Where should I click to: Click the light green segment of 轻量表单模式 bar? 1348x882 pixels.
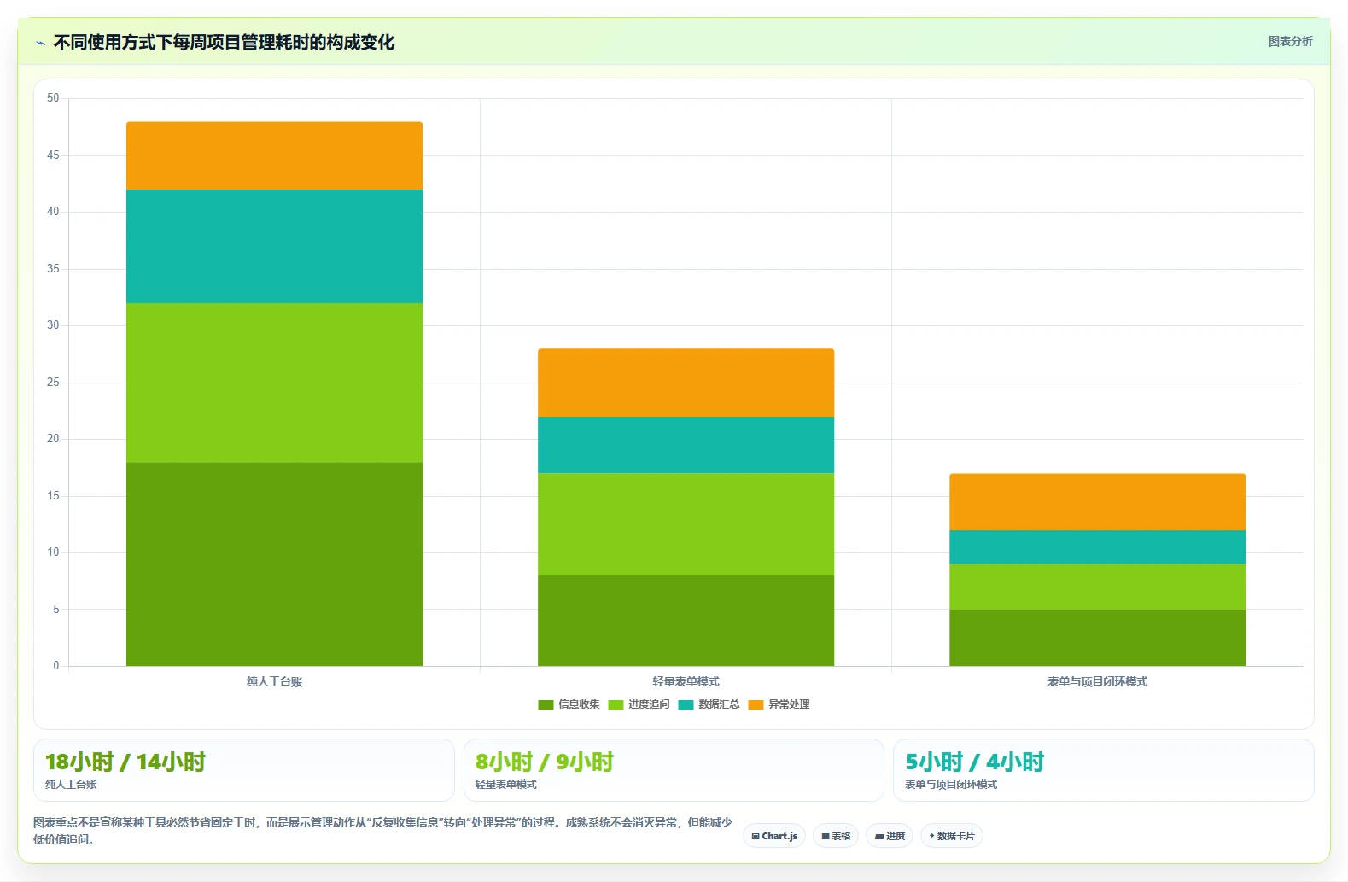[x=686, y=524]
